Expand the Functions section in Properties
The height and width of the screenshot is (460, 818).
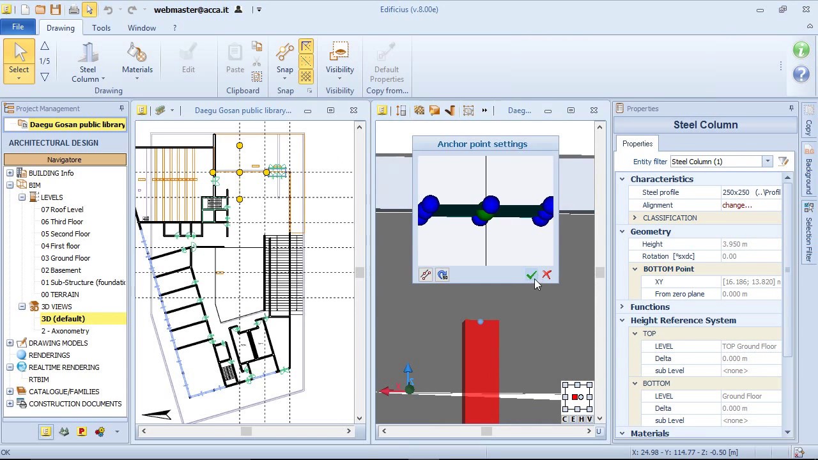[622, 307]
